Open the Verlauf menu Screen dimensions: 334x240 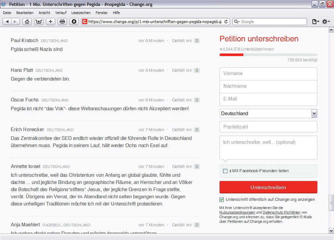61,13
